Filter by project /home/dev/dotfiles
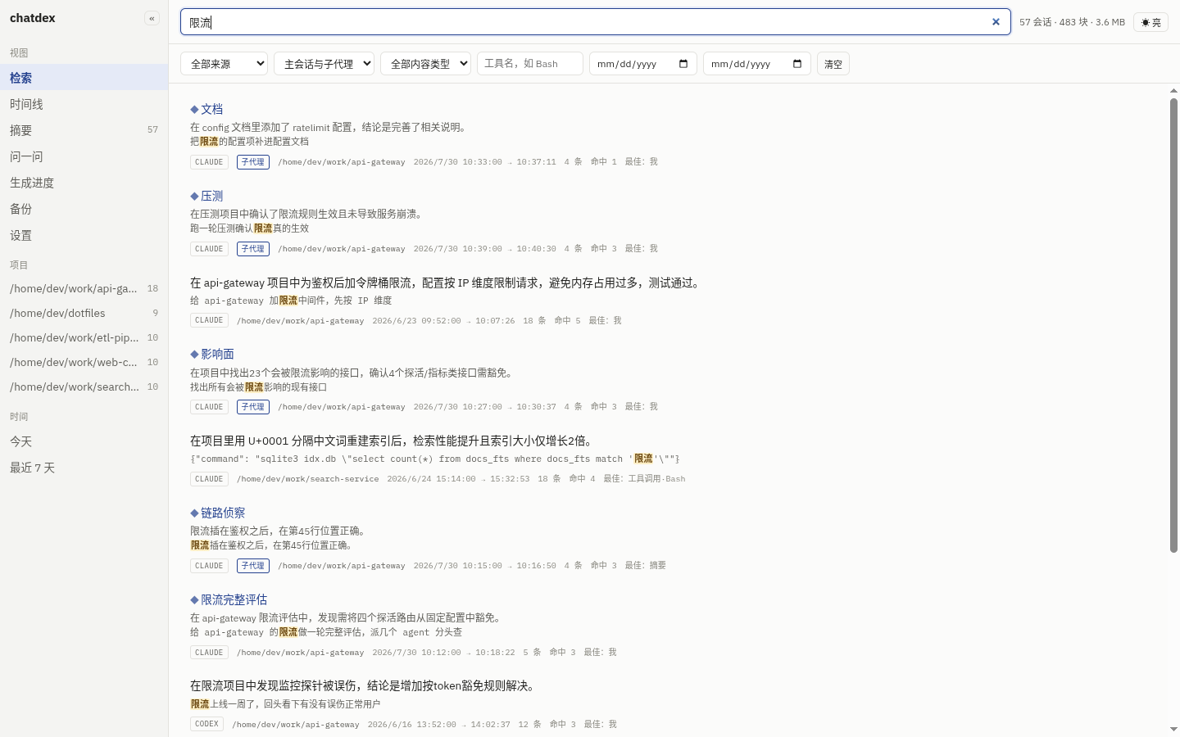 (x=84, y=313)
